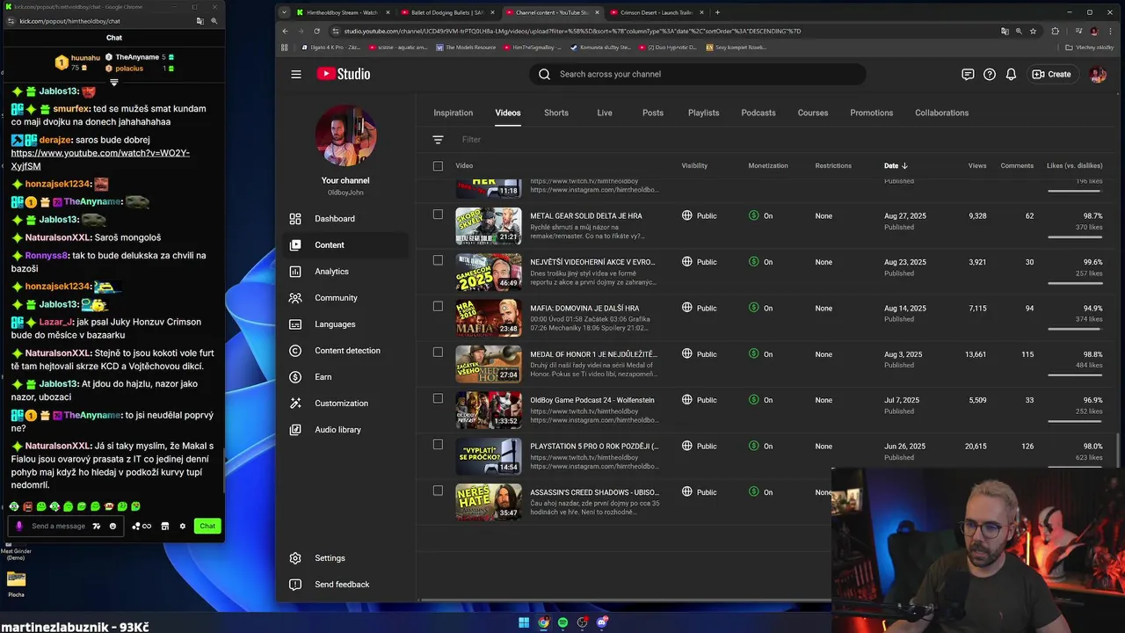
Task: Click the Create button in Studio
Action: (x=1051, y=74)
